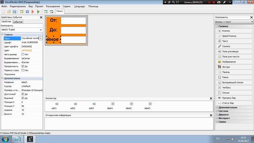Image resolution: width=254 pixels, height=143 pixels.
Task: Open the label3: TLabel component dropdown
Action: (x=40, y=30)
